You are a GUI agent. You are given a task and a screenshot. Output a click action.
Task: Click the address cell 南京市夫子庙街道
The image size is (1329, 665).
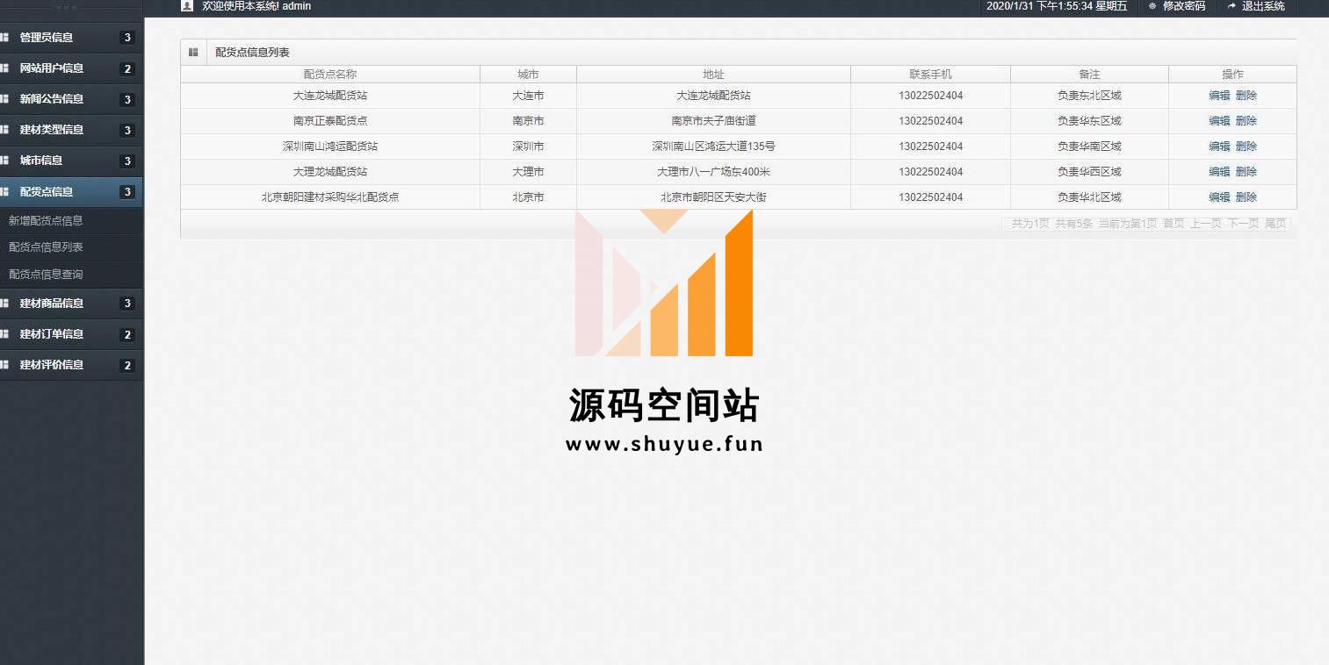pyautogui.click(x=713, y=121)
